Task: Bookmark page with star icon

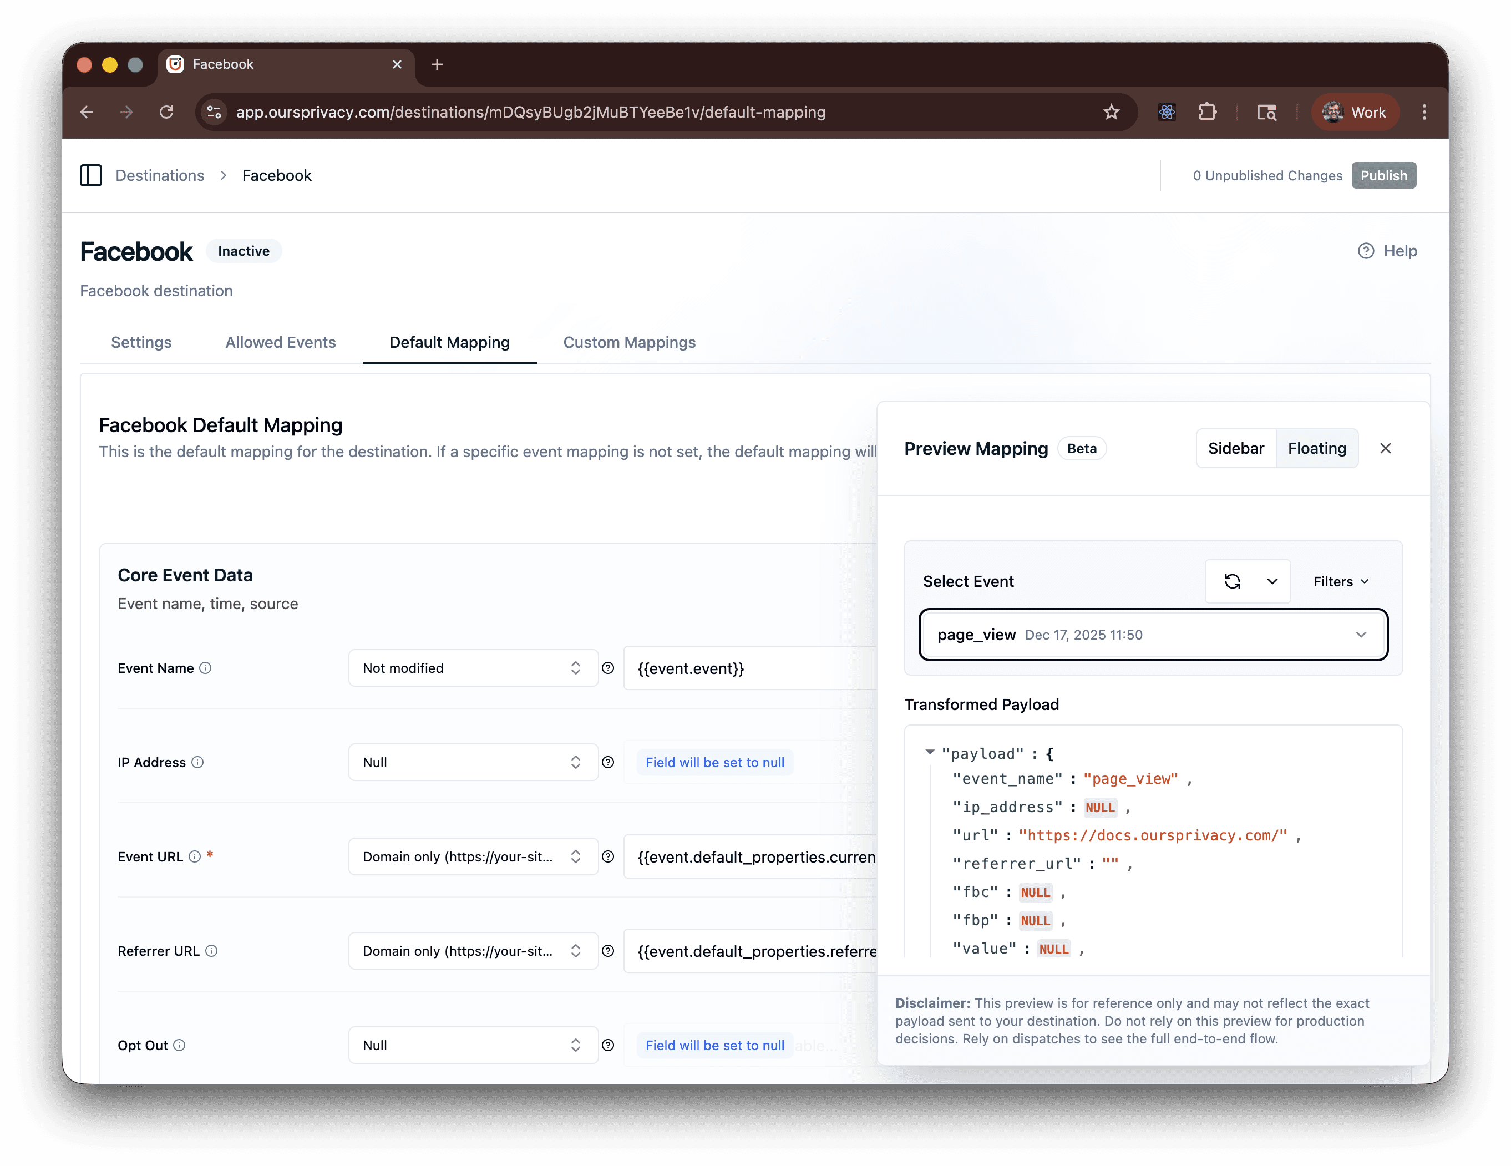Action: pyautogui.click(x=1111, y=112)
